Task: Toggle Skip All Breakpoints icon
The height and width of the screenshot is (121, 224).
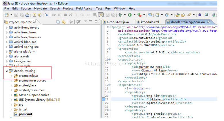Action: pyautogui.click(x=47, y=15)
